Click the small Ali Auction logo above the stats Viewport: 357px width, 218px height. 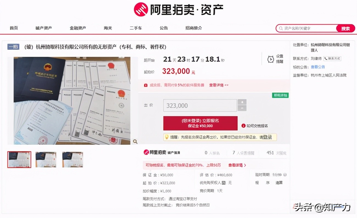click(146, 153)
